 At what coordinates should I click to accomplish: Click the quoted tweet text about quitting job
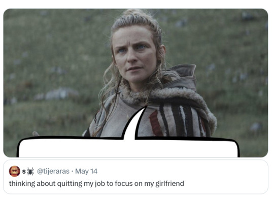click(96, 184)
